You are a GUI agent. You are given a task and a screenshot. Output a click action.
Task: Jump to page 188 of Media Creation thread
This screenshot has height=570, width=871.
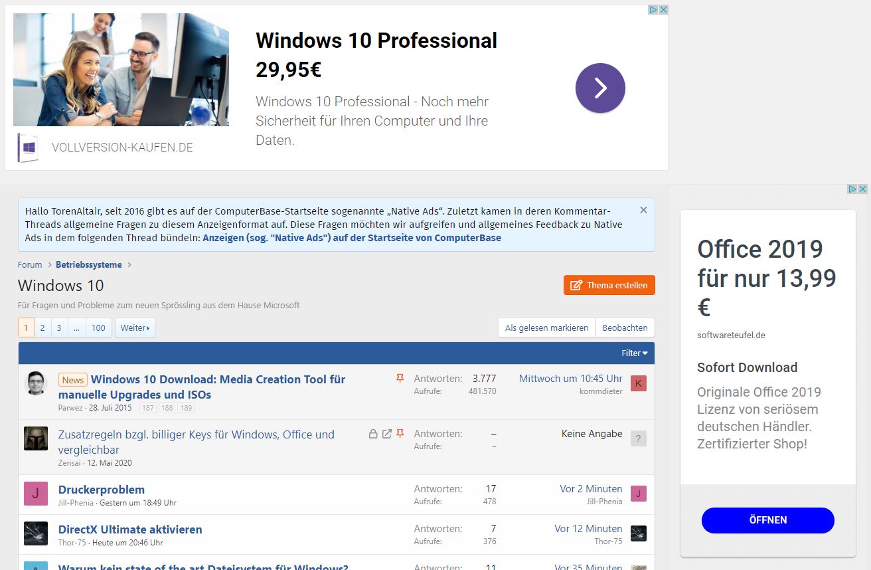pyautogui.click(x=167, y=408)
